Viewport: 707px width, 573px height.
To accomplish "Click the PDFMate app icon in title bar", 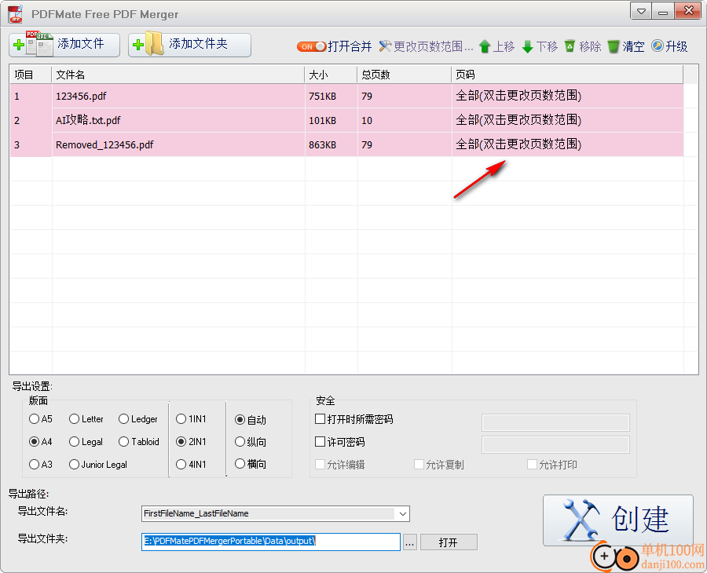I will (16, 14).
